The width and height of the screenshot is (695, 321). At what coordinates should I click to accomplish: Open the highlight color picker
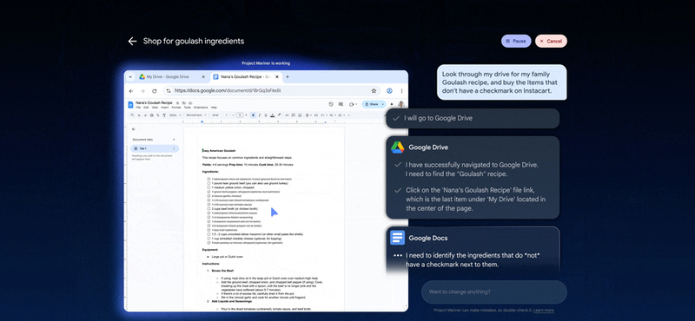tap(279, 115)
